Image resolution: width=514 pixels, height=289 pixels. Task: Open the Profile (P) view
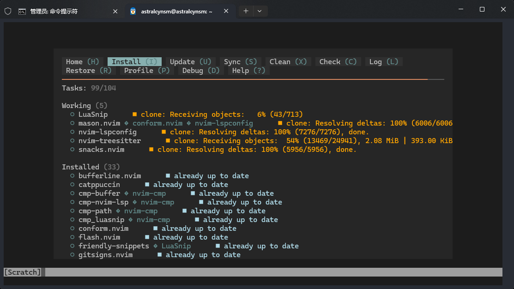coord(147,71)
